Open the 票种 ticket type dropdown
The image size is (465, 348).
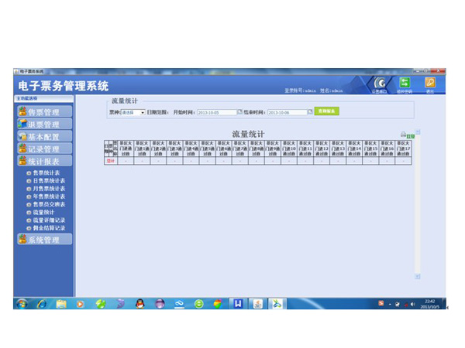(x=133, y=112)
